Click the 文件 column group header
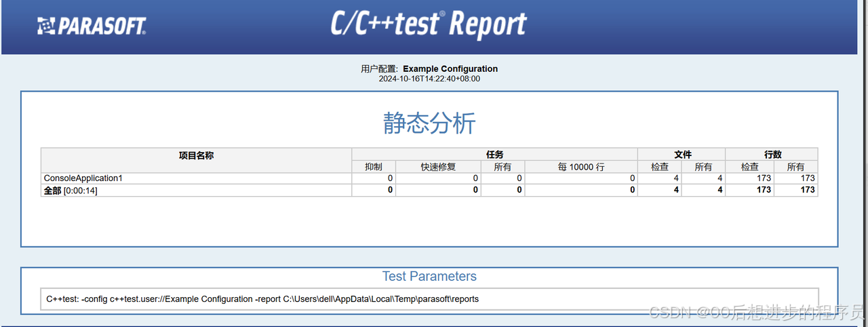This screenshot has height=327, width=868. (682, 155)
